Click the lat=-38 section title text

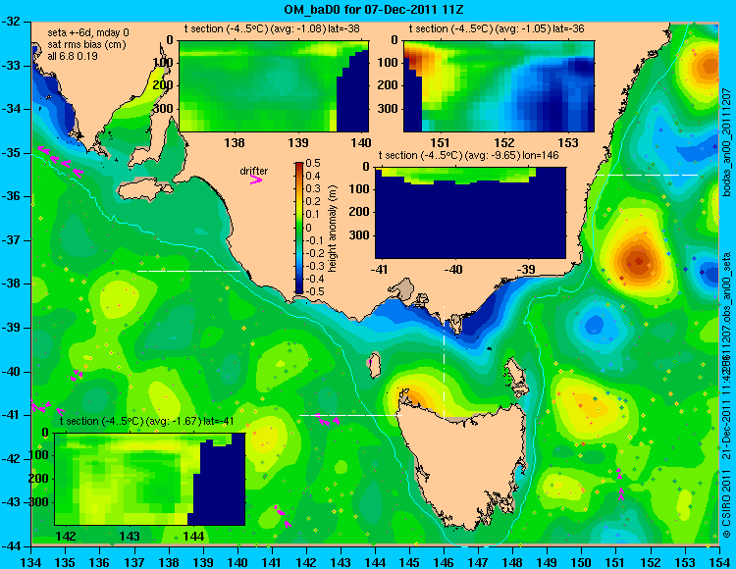(x=272, y=29)
